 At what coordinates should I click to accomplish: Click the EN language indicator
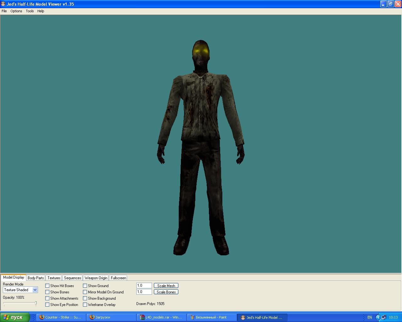tap(370, 318)
